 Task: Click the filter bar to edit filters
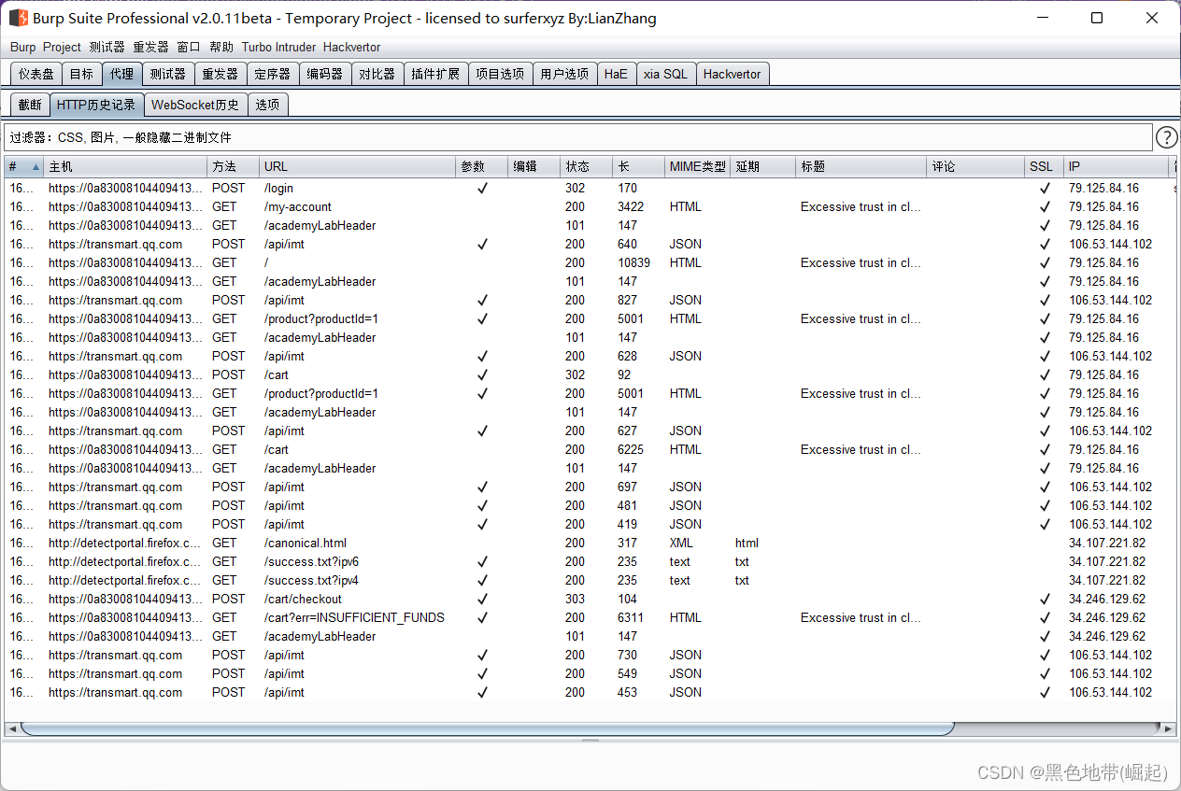pos(578,137)
